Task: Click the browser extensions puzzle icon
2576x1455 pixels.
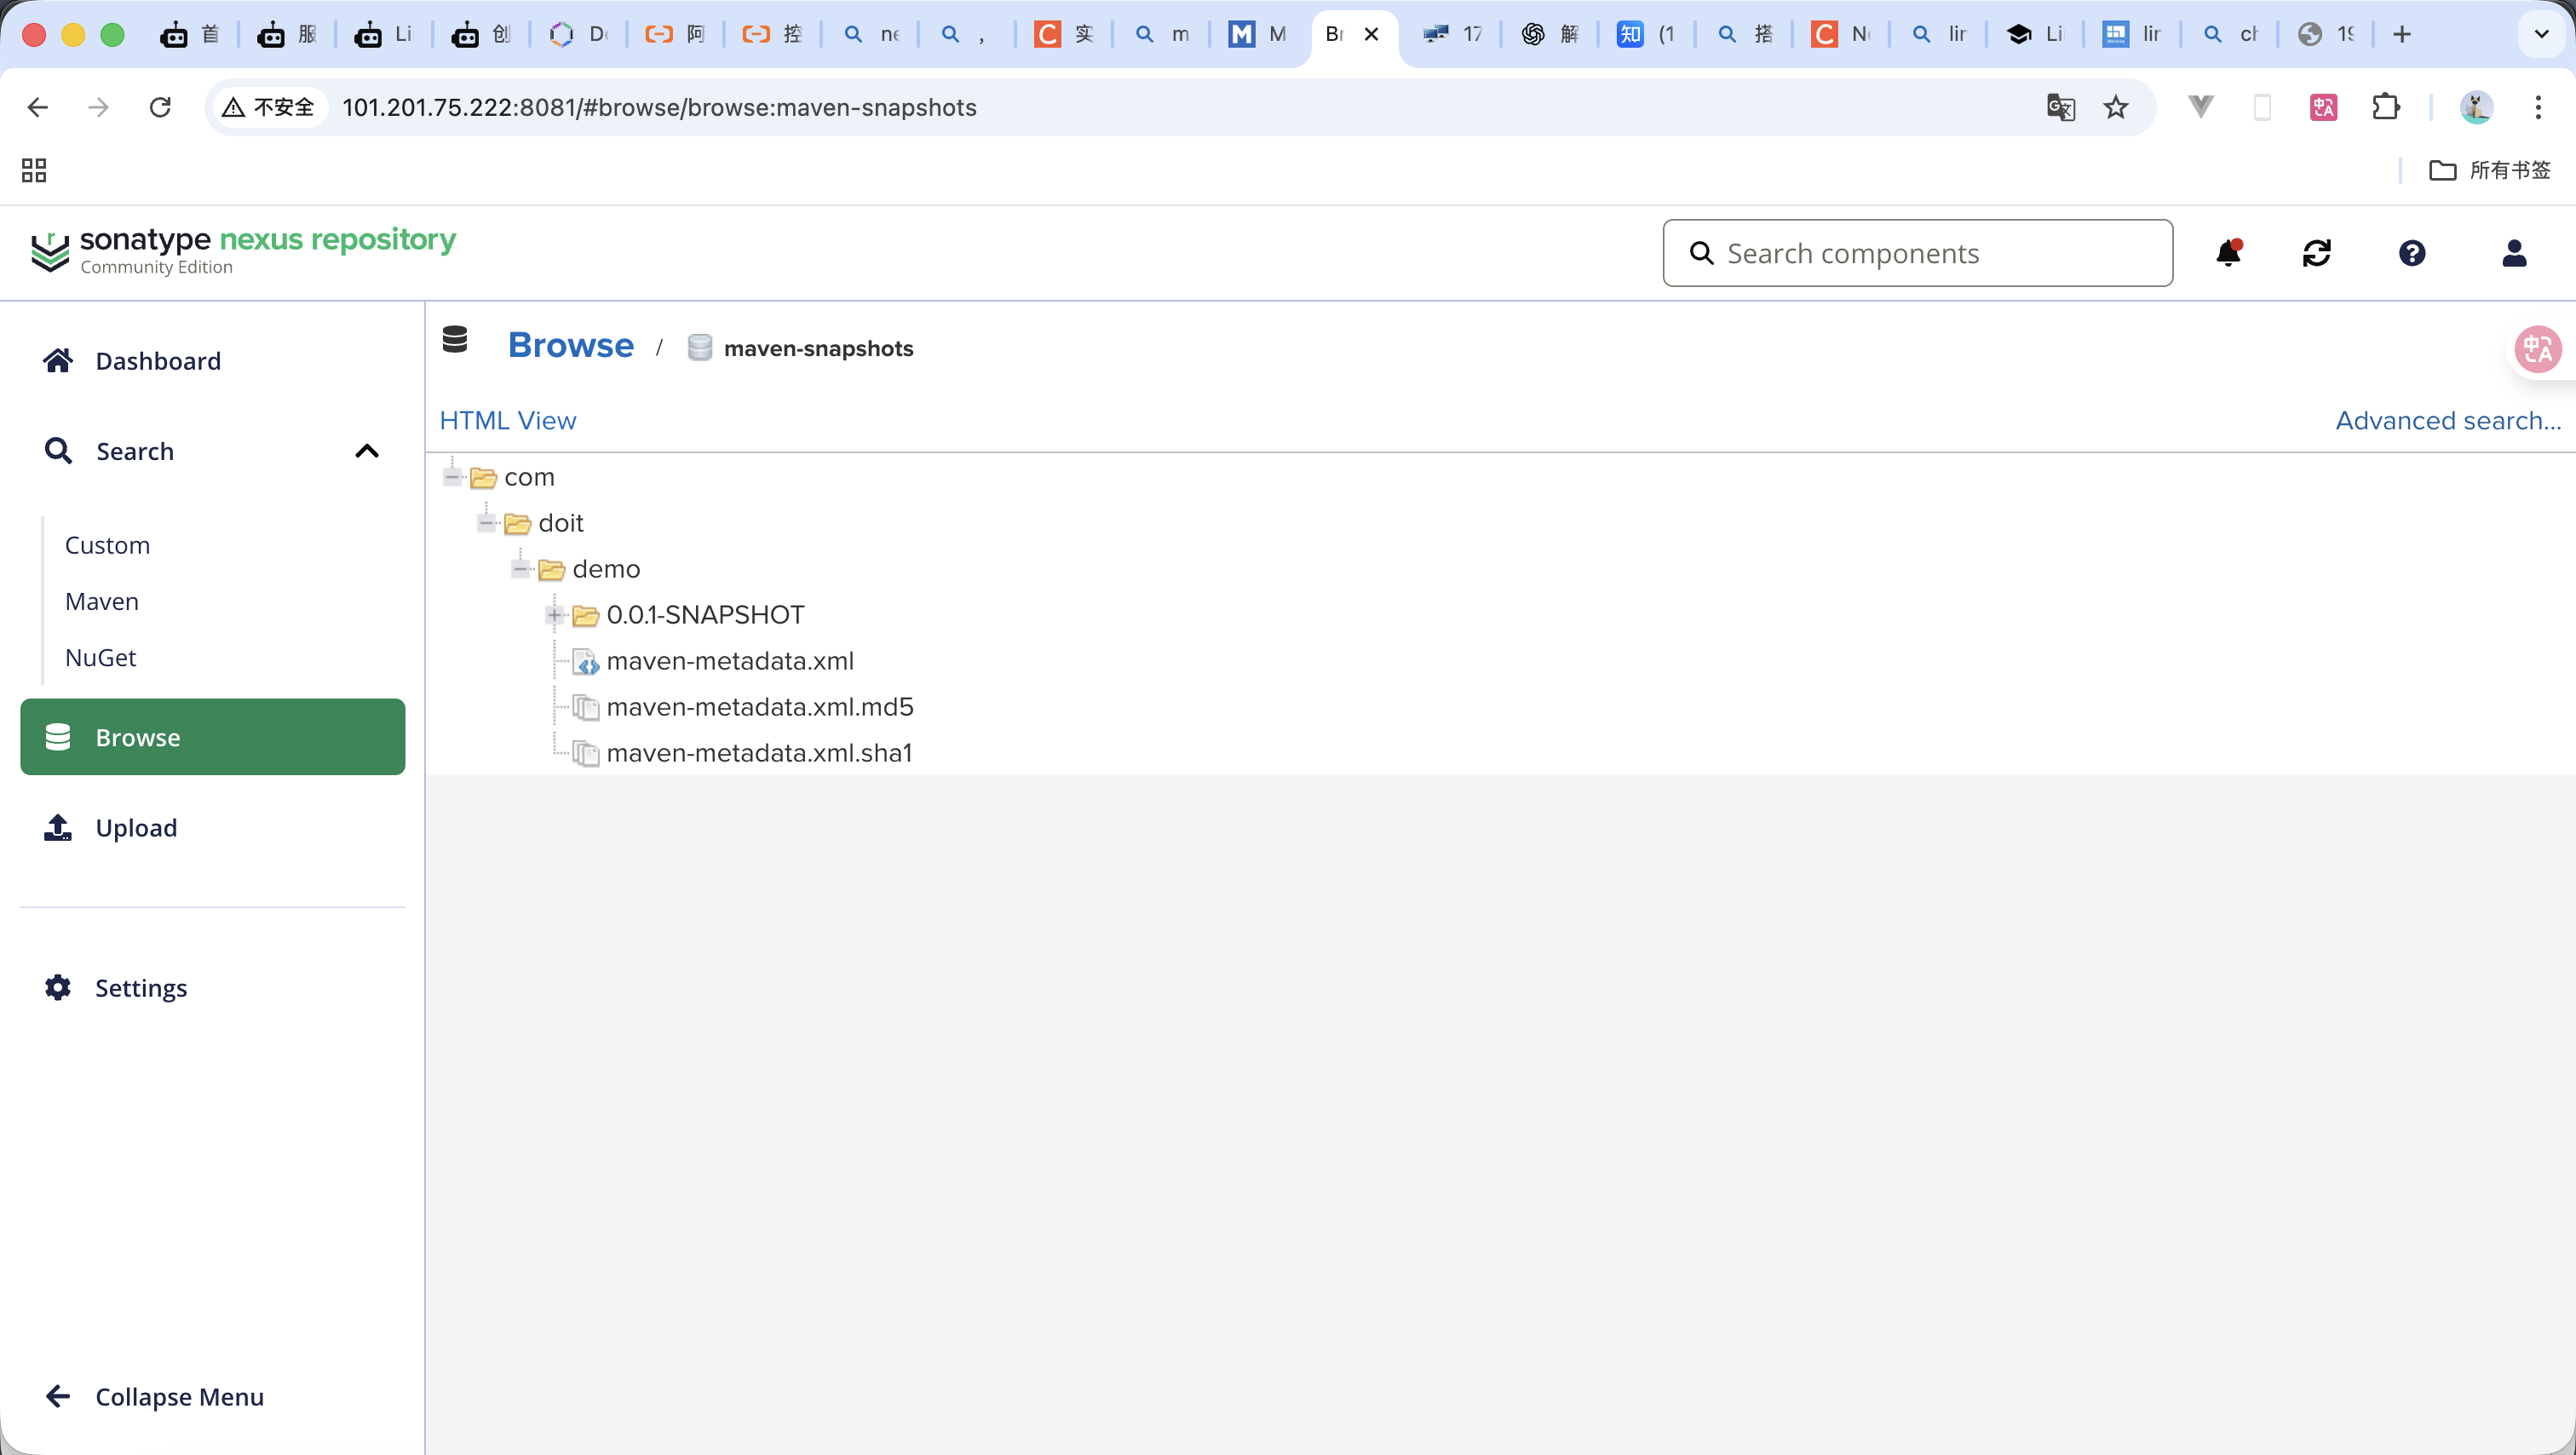Action: 2385,107
